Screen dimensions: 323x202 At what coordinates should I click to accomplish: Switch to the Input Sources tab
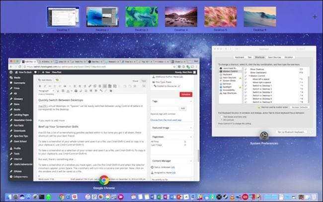click(274, 57)
